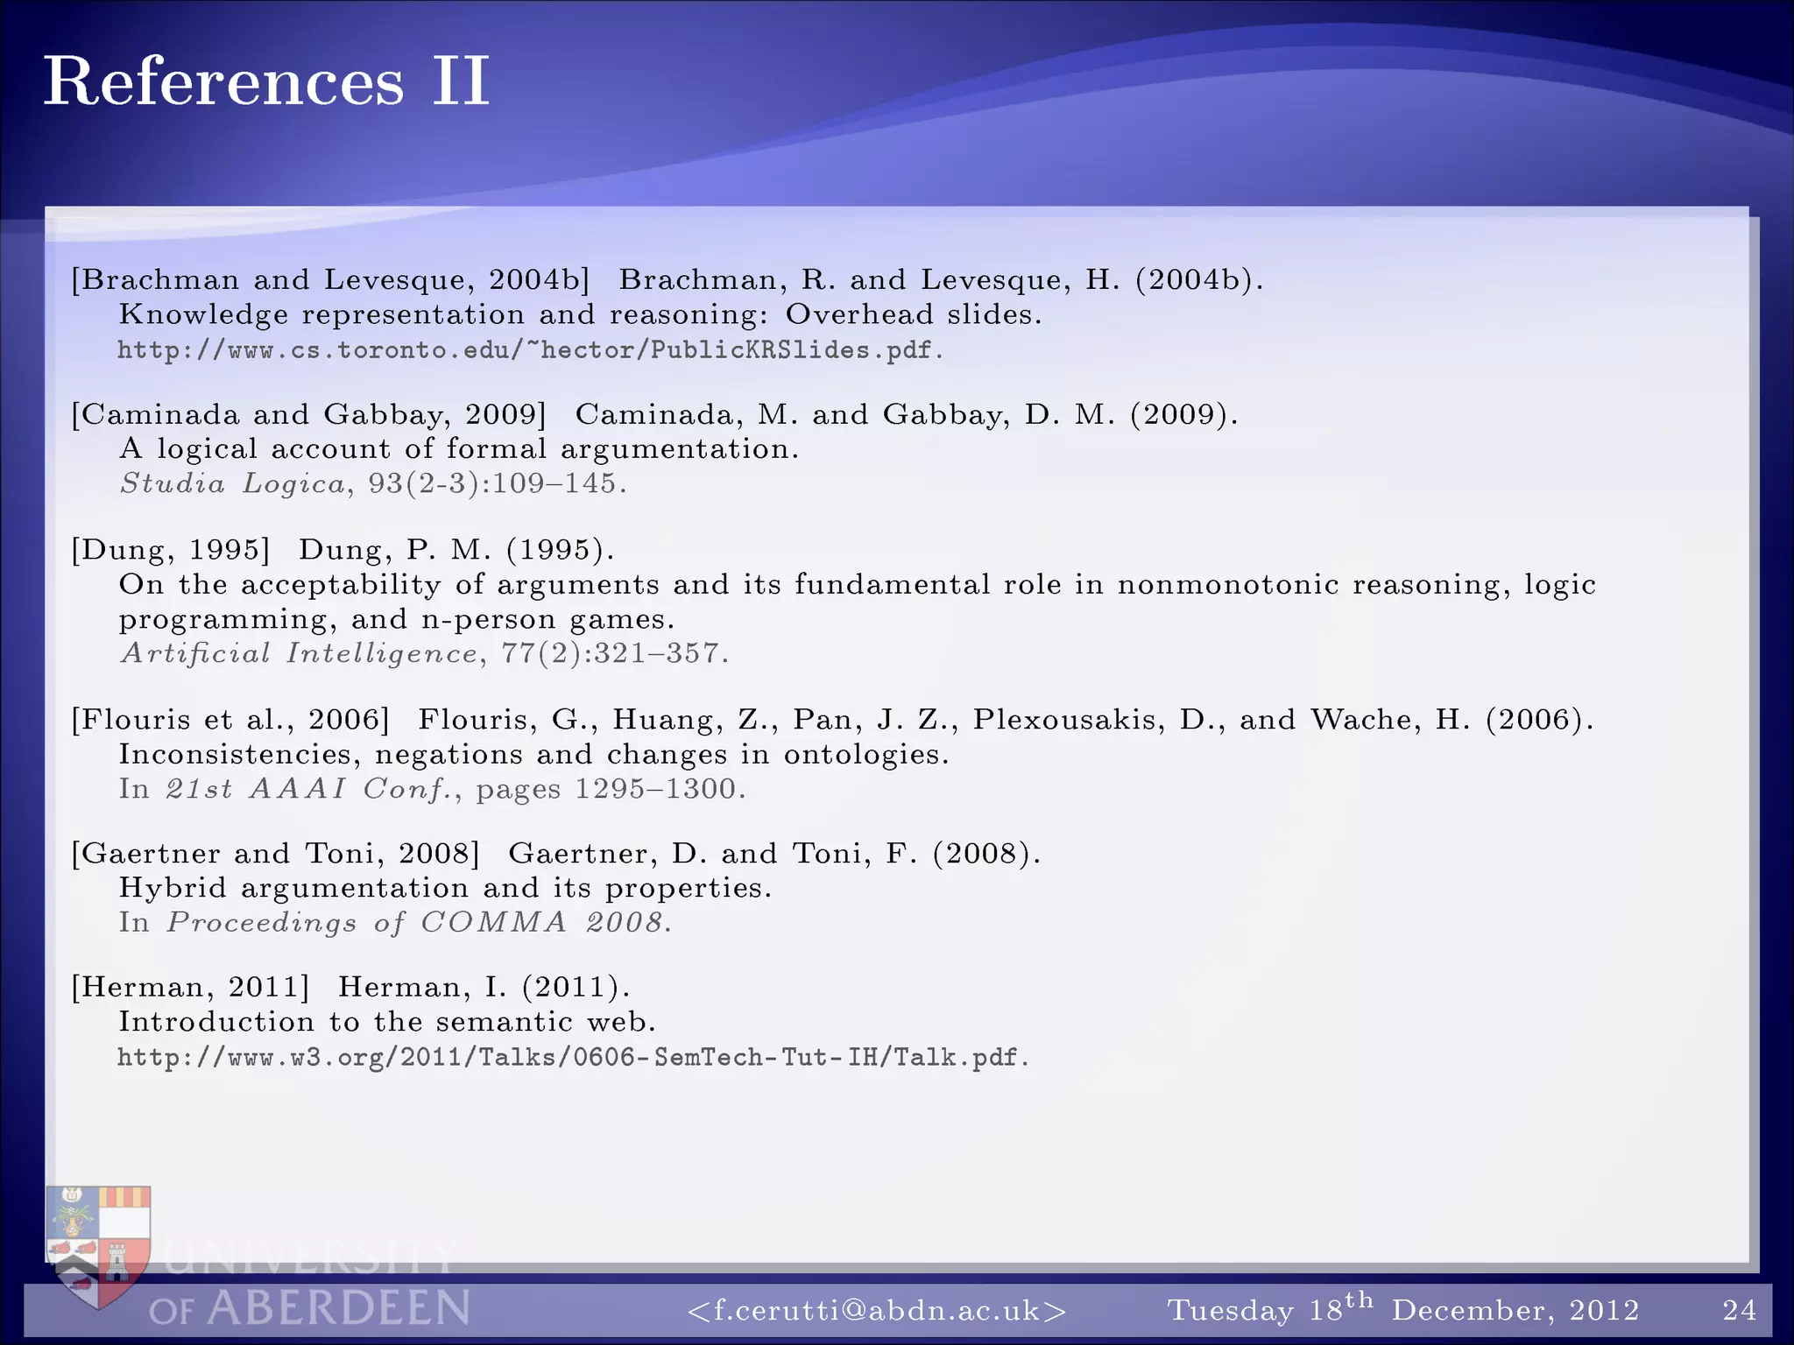Image resolution: width=1794 pixels, height=1345 pixels.
Task: Click the 'OF ABERDEEN' wordmark in the footer
Action: click(x=310, y=1309)
